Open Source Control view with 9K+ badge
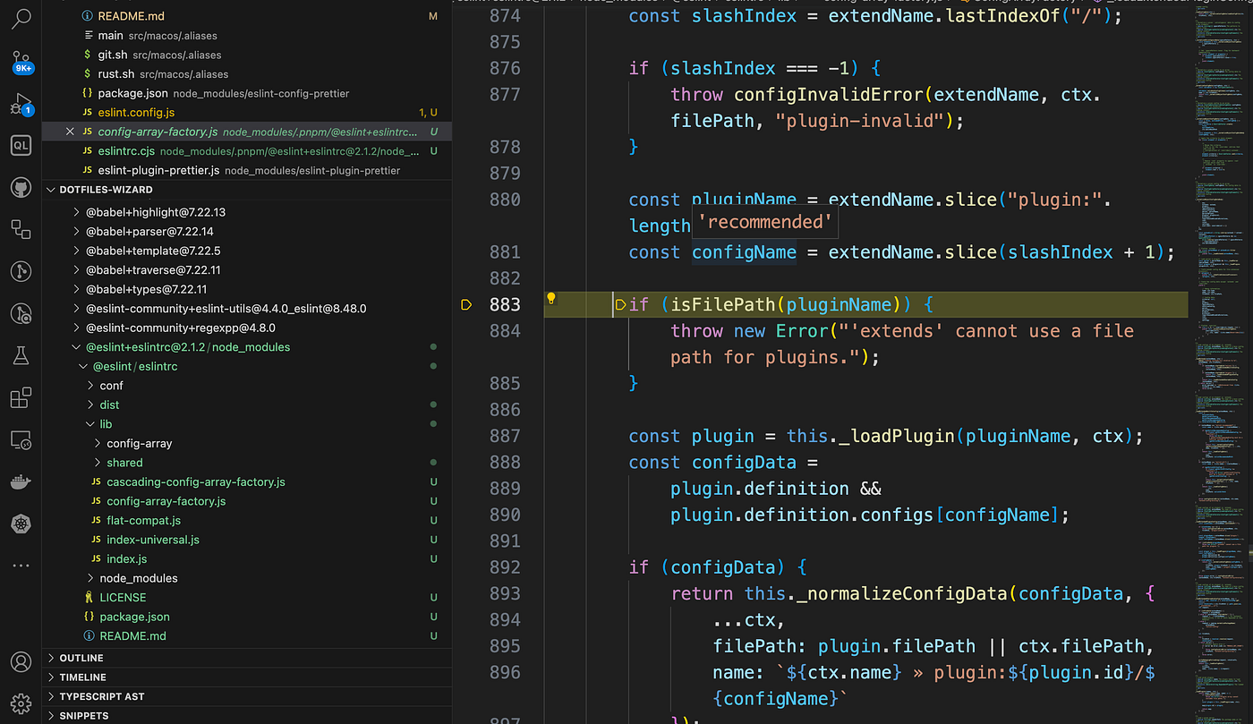 [21, 62]
